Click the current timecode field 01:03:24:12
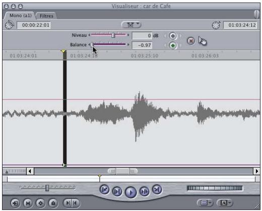 [x=240, y=25]
